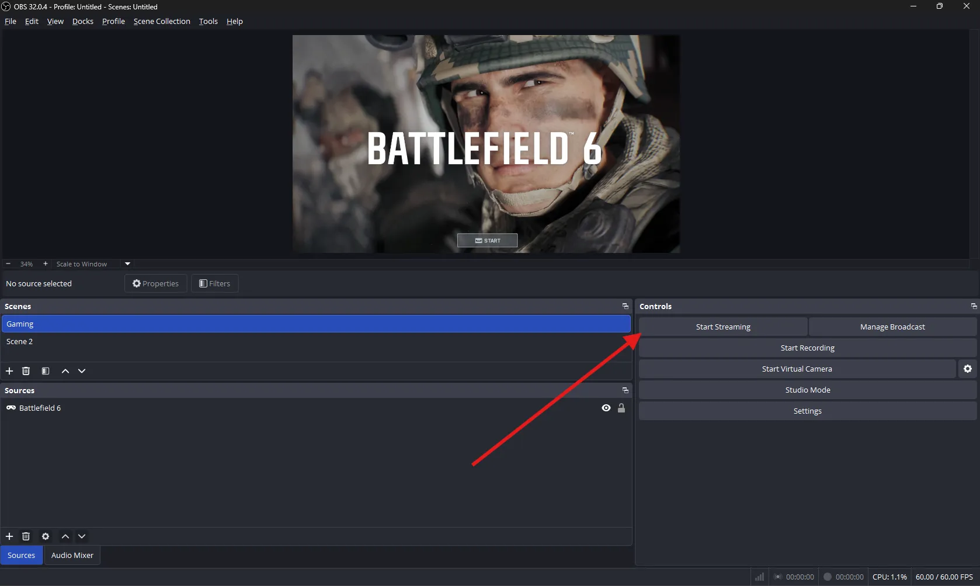Open the Scene Collection menu
980x586 pixels.
click(x=162, y=22)
